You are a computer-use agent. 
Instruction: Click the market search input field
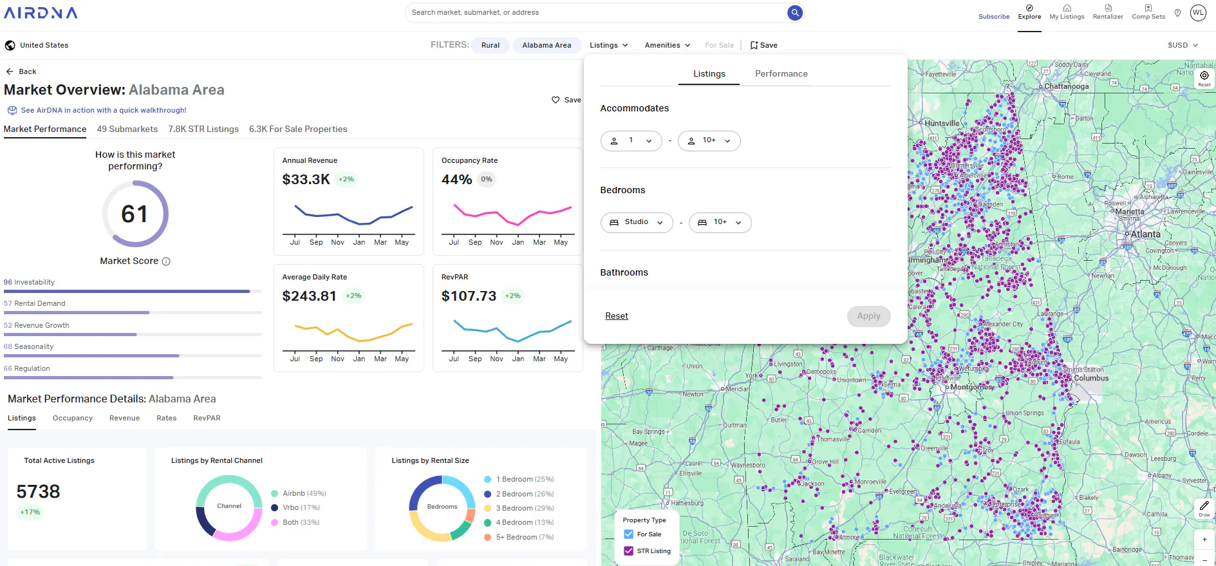click(x=595, y=12)
